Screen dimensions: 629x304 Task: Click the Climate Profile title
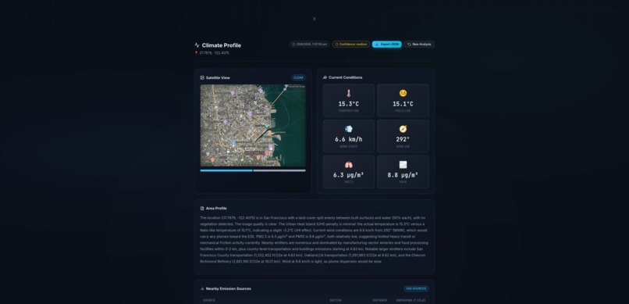(x=222, y=45)
